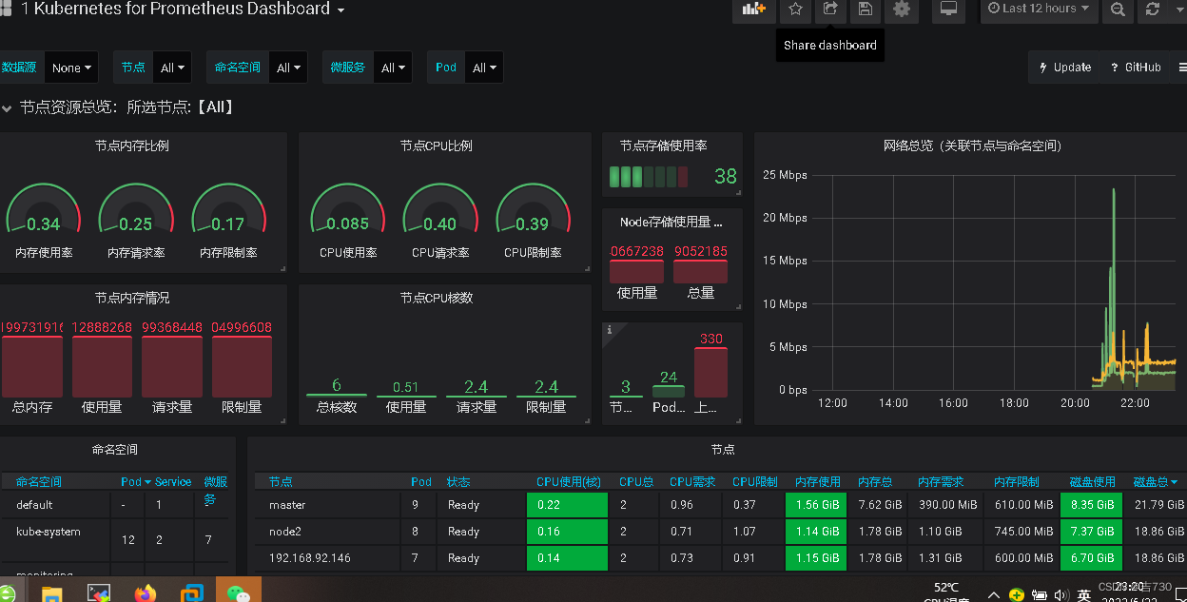Star this dashboard as favorite

[x=796, y=11]
